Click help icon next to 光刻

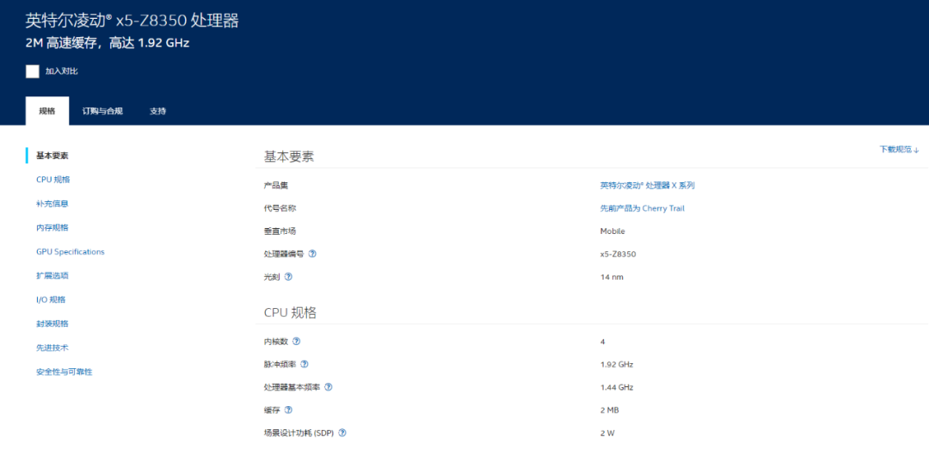tap(288, 277)
